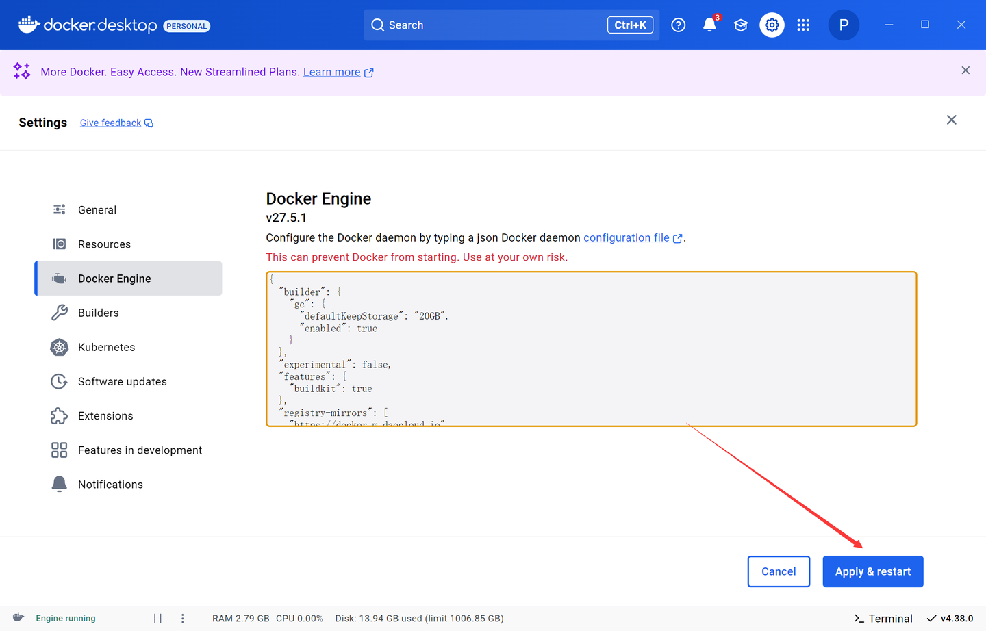Click the settings gear icon
Screen dimensions: 986x631
pos(772,25)
